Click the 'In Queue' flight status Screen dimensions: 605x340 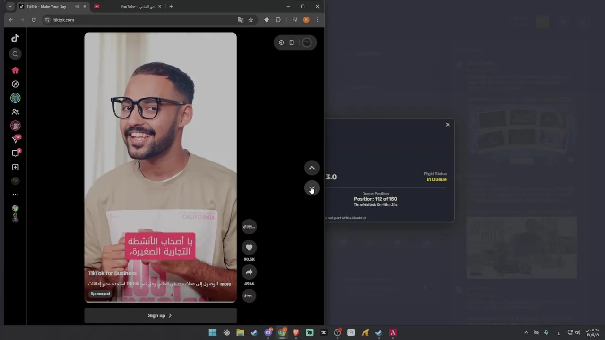436,179
